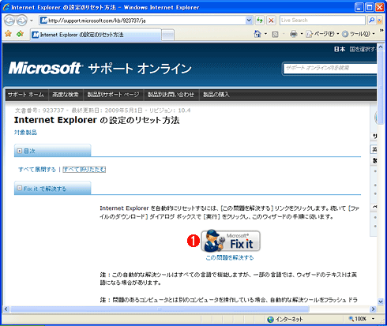Viewport: 387px width, 326px height.
Task: Click the すべて展開する link
Action: coord(37,170)
